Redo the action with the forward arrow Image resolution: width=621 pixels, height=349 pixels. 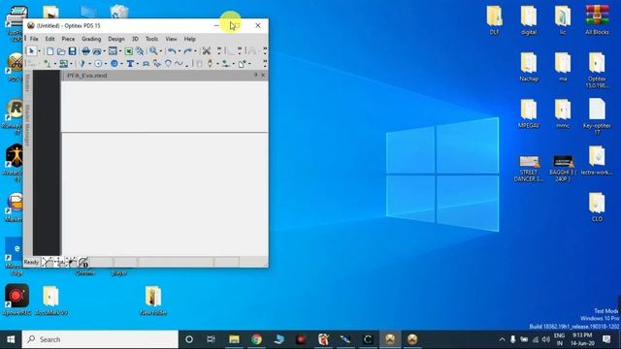click(187, 51)
